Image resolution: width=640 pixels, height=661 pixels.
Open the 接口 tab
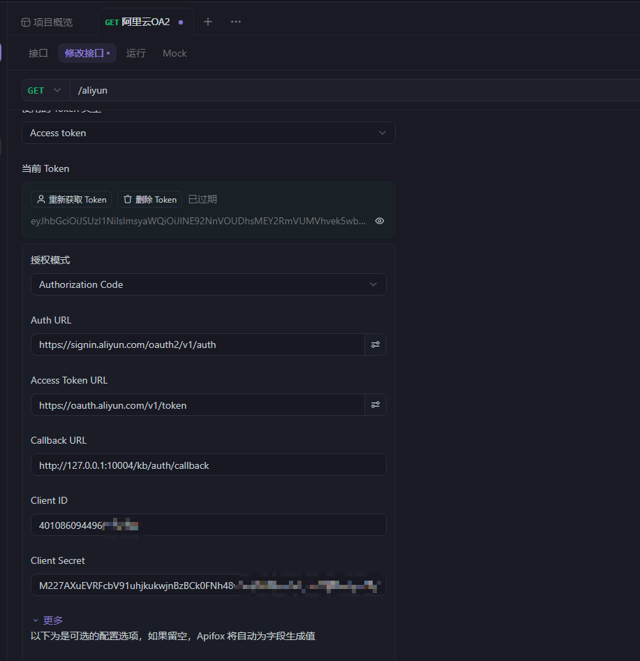point(38,53)
